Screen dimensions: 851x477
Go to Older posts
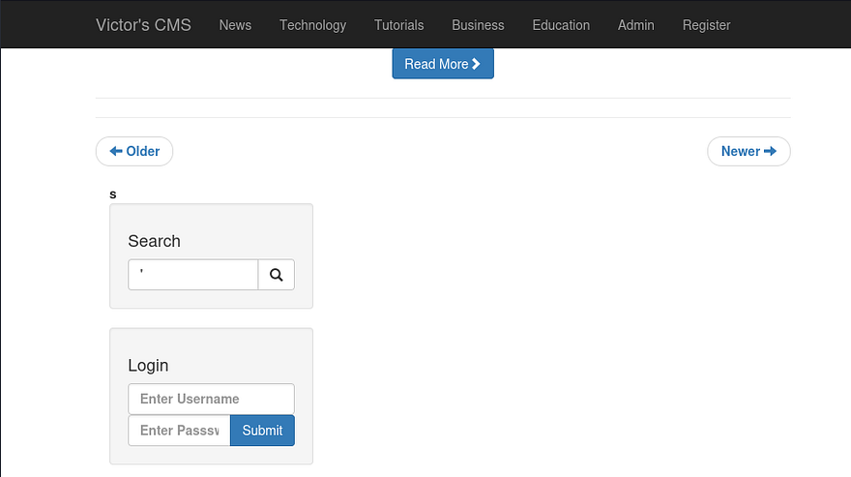[x=134, y=151]
